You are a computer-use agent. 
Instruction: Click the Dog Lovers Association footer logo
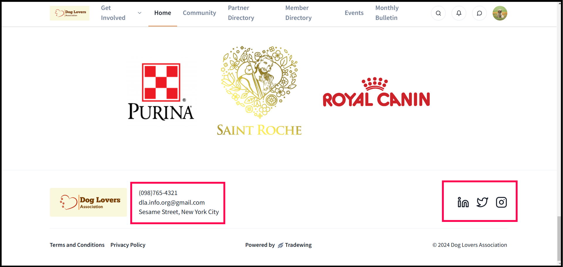(x=88, y=202)
